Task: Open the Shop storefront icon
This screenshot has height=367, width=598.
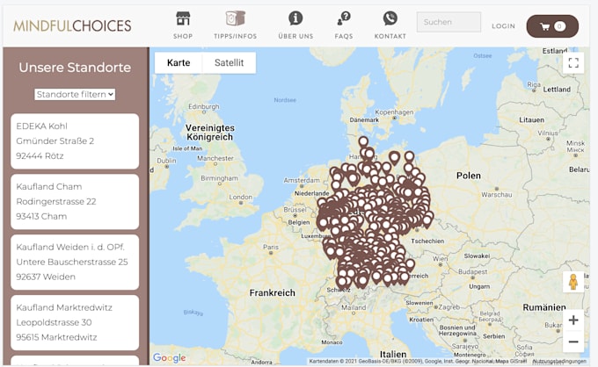Action: click(183, 18)
